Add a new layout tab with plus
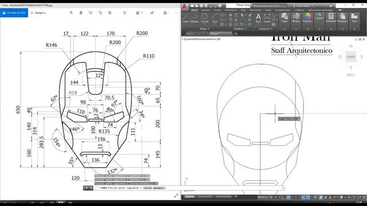 [x=236, y=197]
